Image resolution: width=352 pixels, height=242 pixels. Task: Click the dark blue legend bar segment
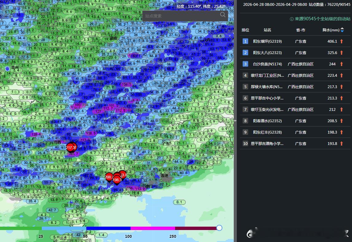pyautogui.click(x=108, y=228)
